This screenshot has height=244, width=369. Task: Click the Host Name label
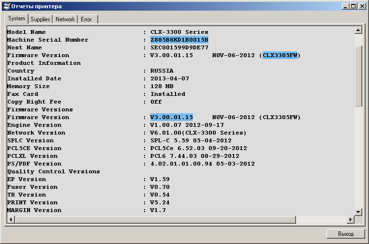tap(25, 47)
